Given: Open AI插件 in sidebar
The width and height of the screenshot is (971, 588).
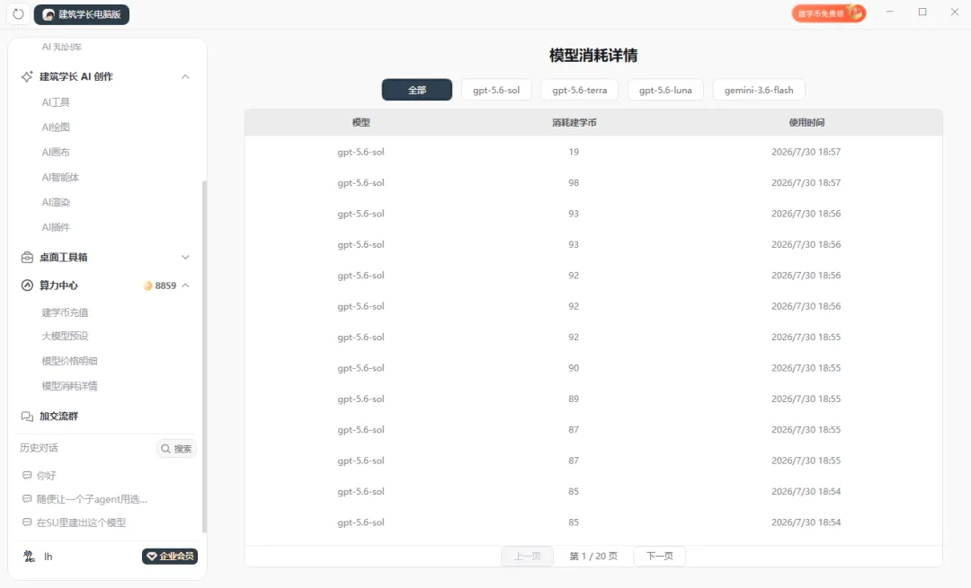Looking at the screenshot, I should point(56,227).
